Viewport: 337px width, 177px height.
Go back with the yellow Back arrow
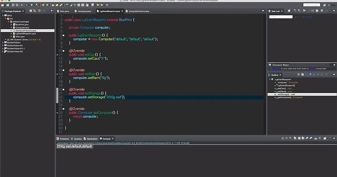click(x=102, y=5)
